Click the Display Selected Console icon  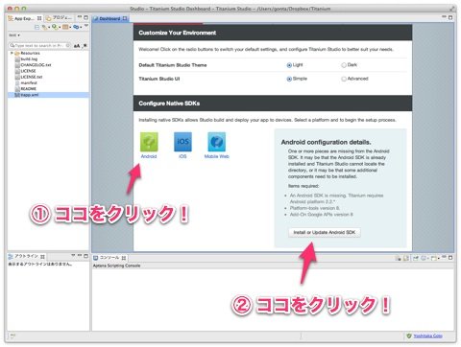(424, 258)
